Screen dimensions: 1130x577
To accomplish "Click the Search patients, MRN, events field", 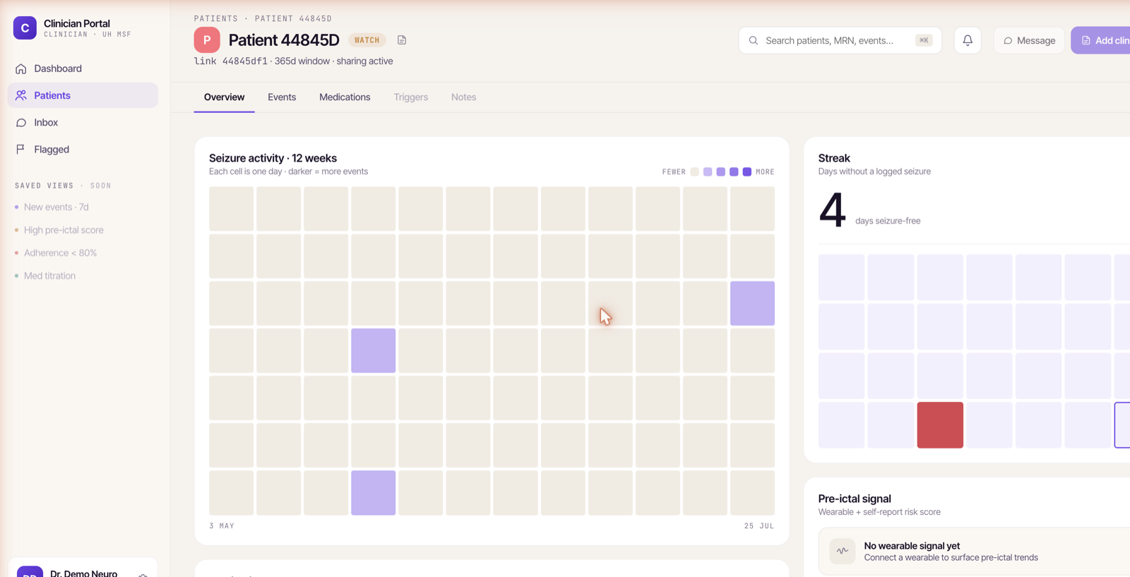I will 840,40.
